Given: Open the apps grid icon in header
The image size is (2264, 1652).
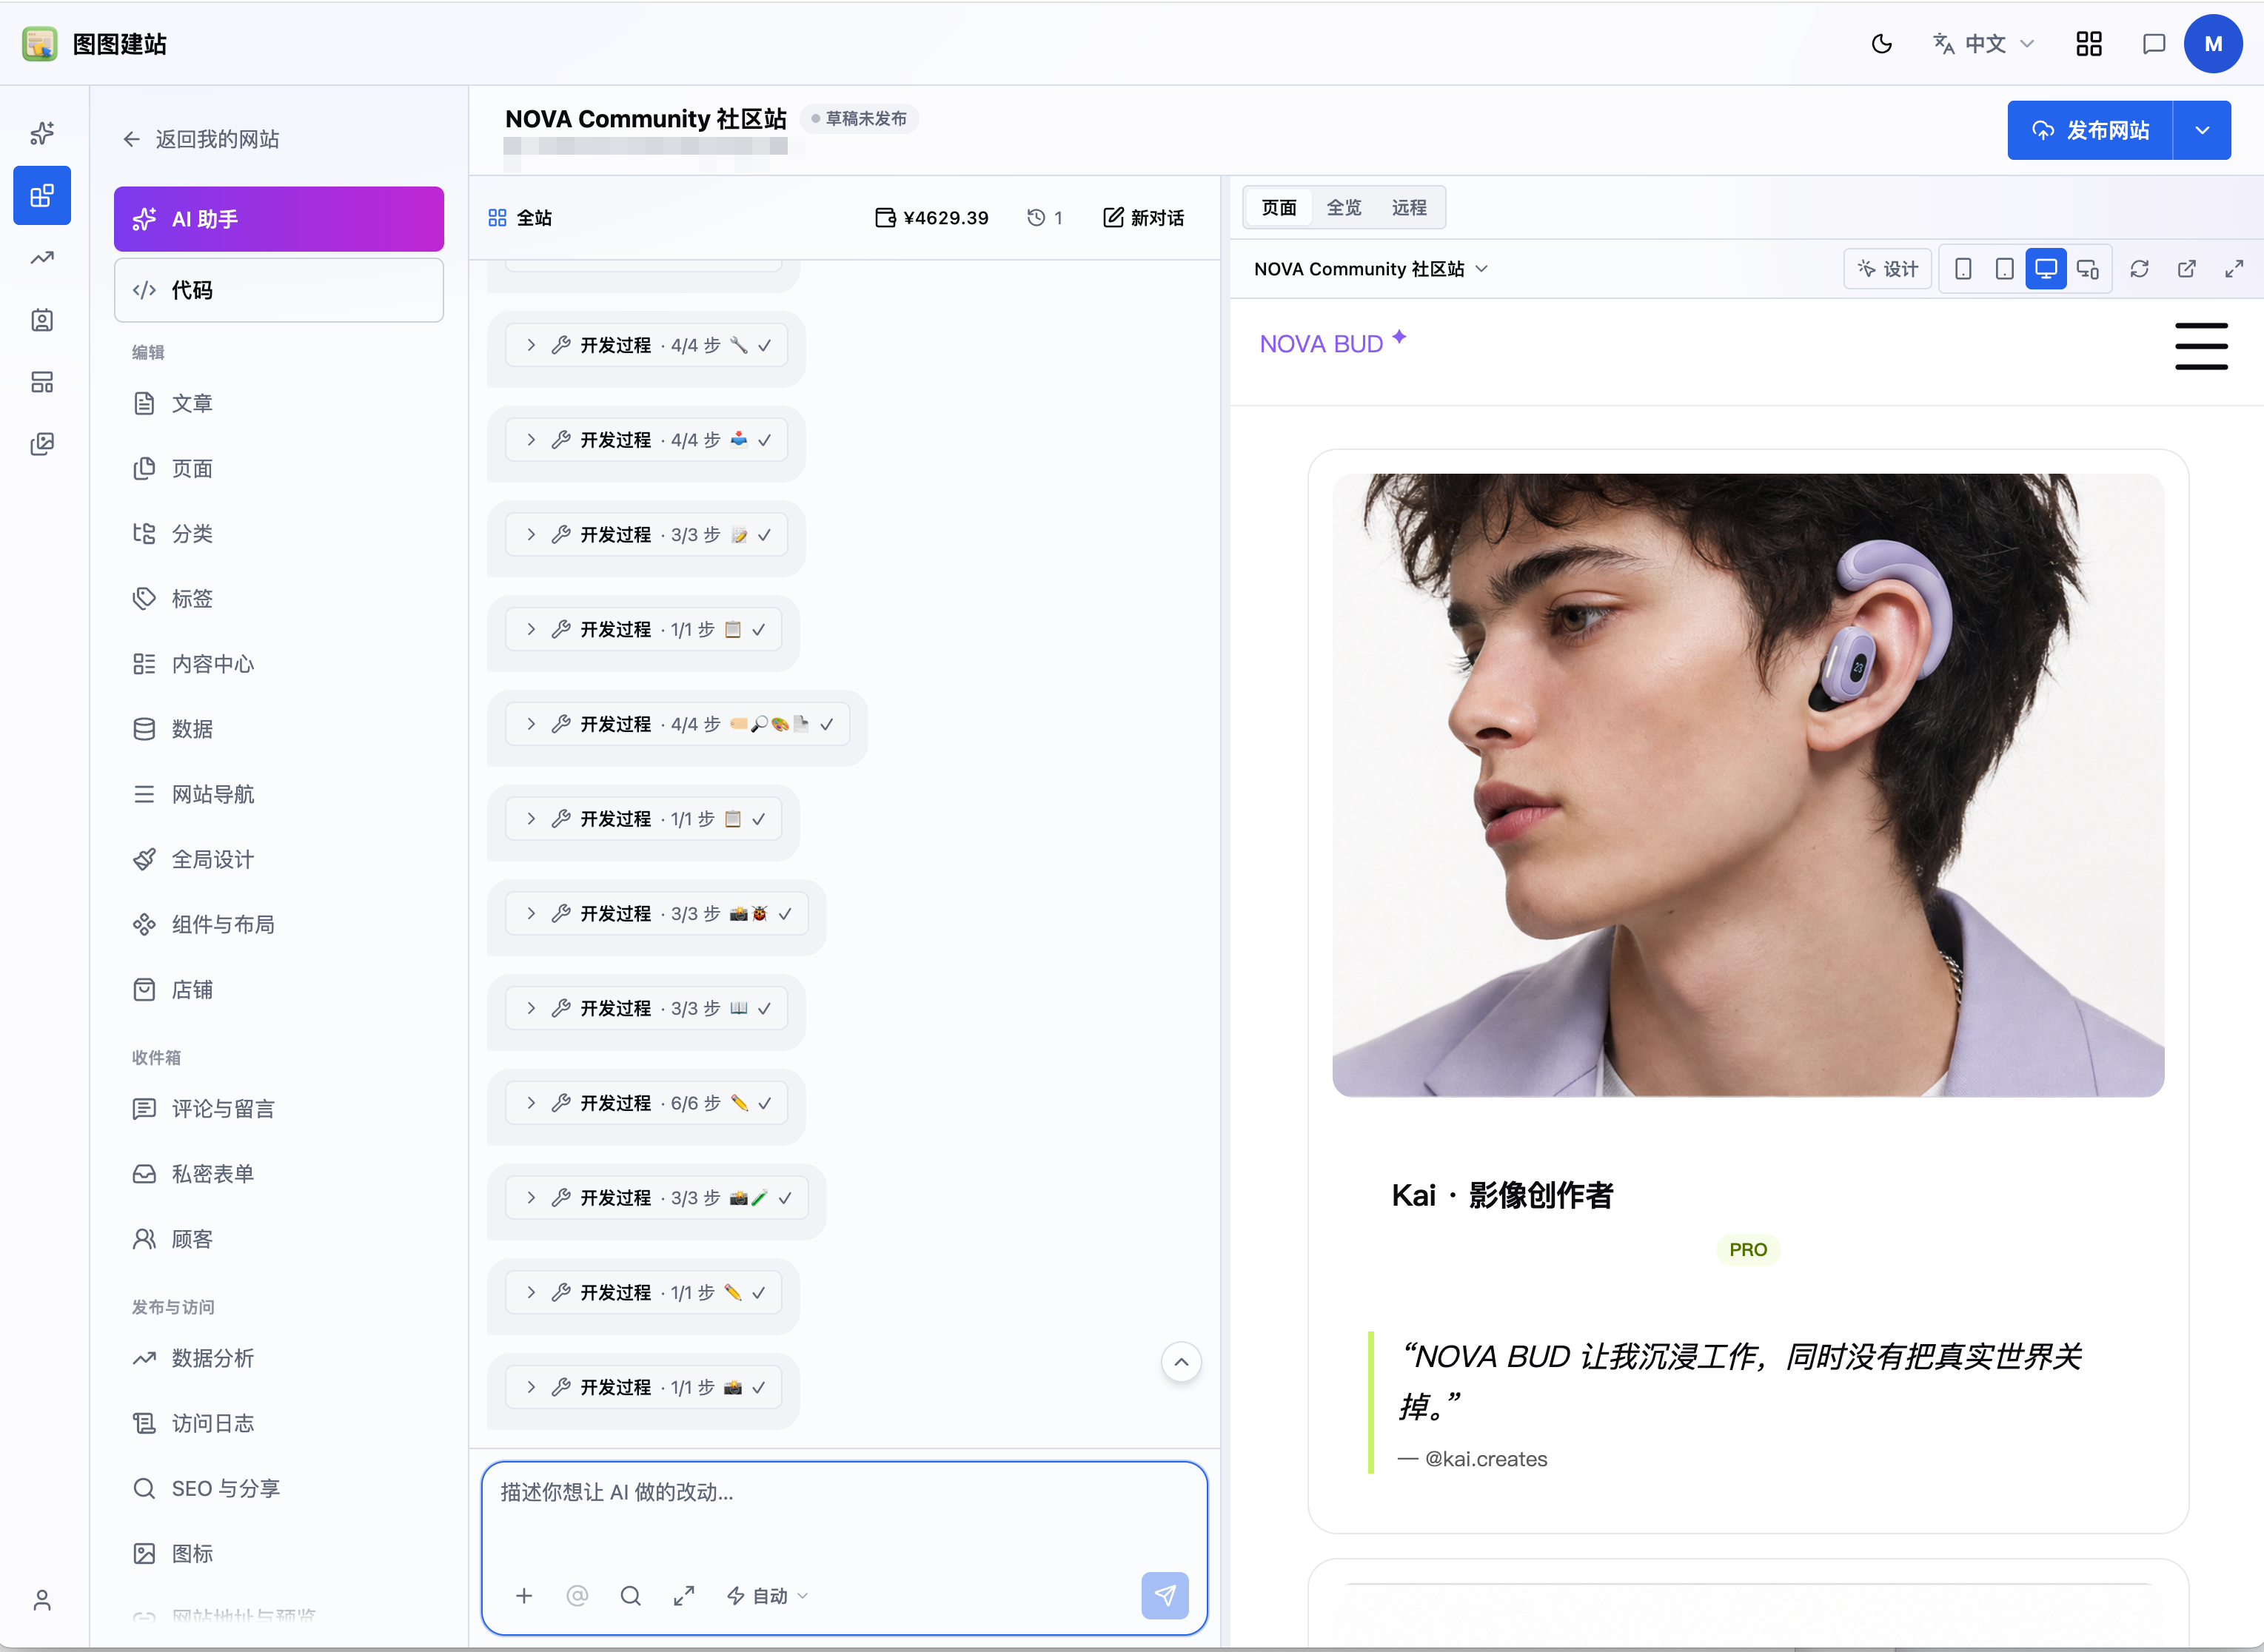Looking at the screenshot, I should (2088, 44).
